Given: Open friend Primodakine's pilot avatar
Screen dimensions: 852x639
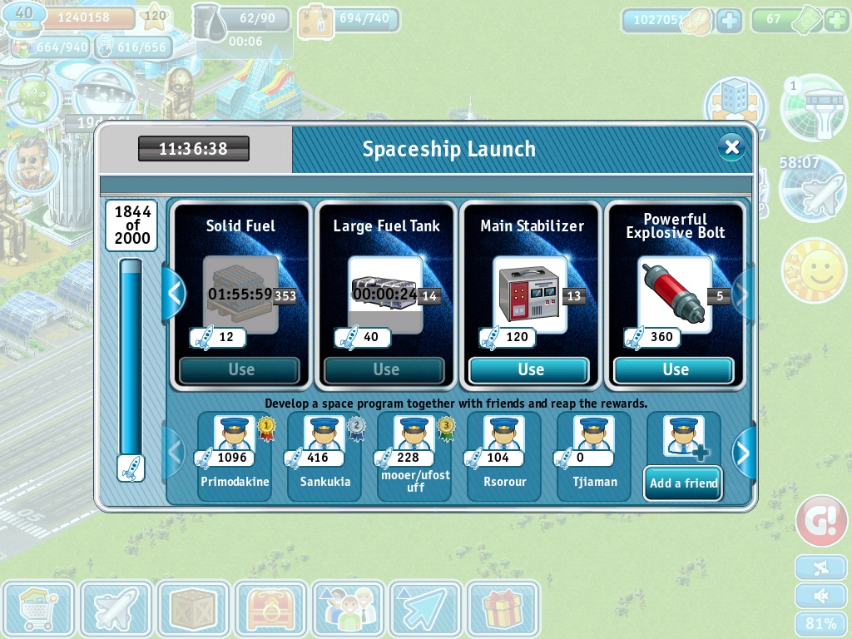Looking at the screenshot, I should pos(234,433).
